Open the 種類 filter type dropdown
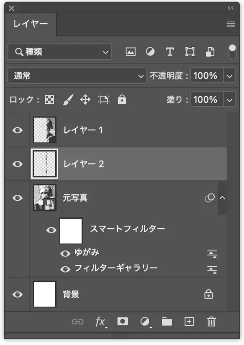 (x=59, y=52)
